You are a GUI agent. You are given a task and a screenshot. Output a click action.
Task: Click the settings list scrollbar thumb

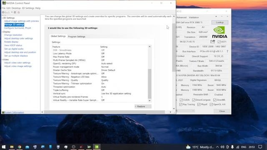click(149, 84)
